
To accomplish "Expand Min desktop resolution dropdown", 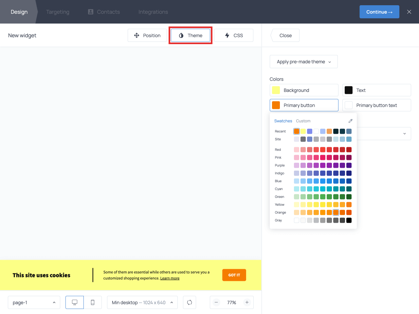I will coord(142,303).
